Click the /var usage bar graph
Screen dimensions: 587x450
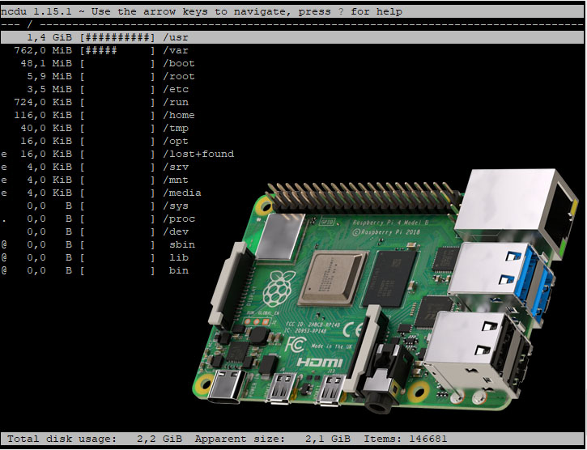(x=117, y=50)
